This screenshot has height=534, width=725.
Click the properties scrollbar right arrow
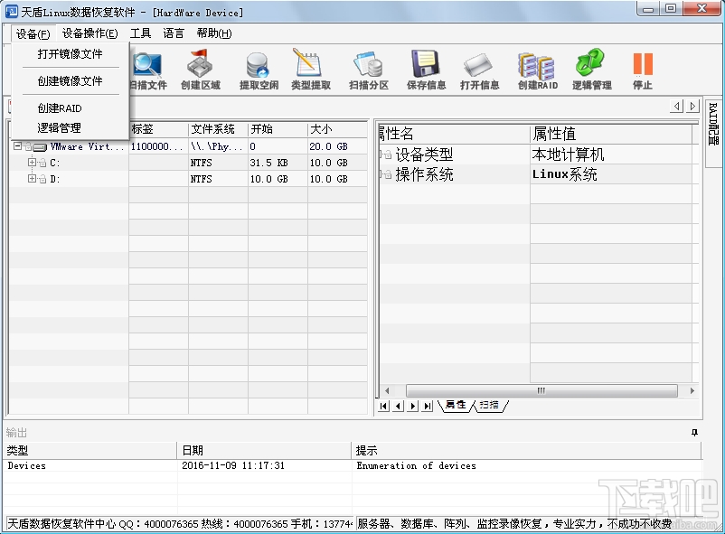coord(692,391)
